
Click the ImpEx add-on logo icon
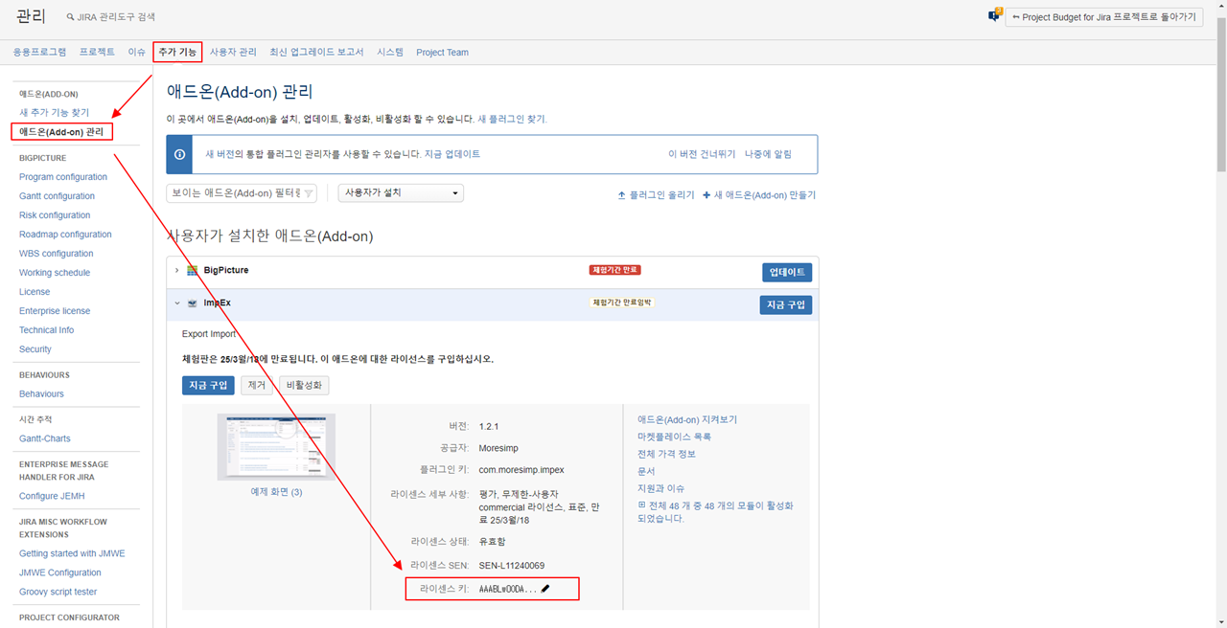(x=193, y=303)
